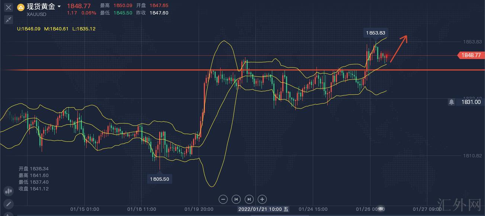This screenshot has height=216, width=485.
Task: Click the collapse fullscreen arrows icon
Action: 9,20
